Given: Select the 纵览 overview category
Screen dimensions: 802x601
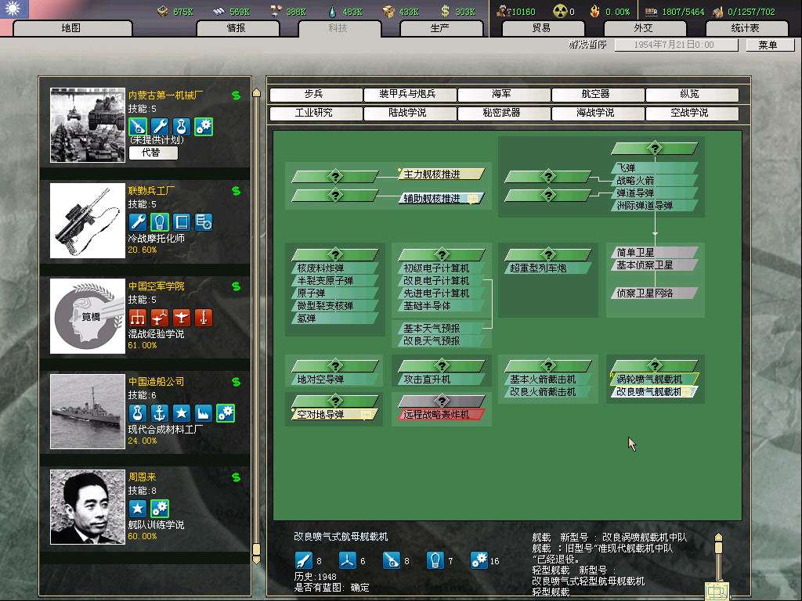Looking at the screenshot, I should coord(692,95).
